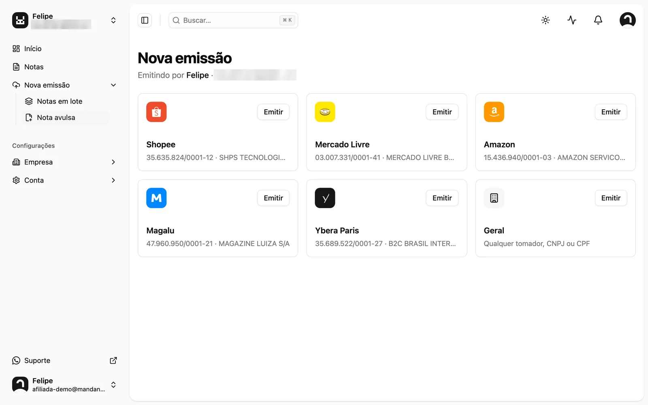Expand the Conta settings chevron
The width and height of the screenshot is (648, 405).
(113, 180)
